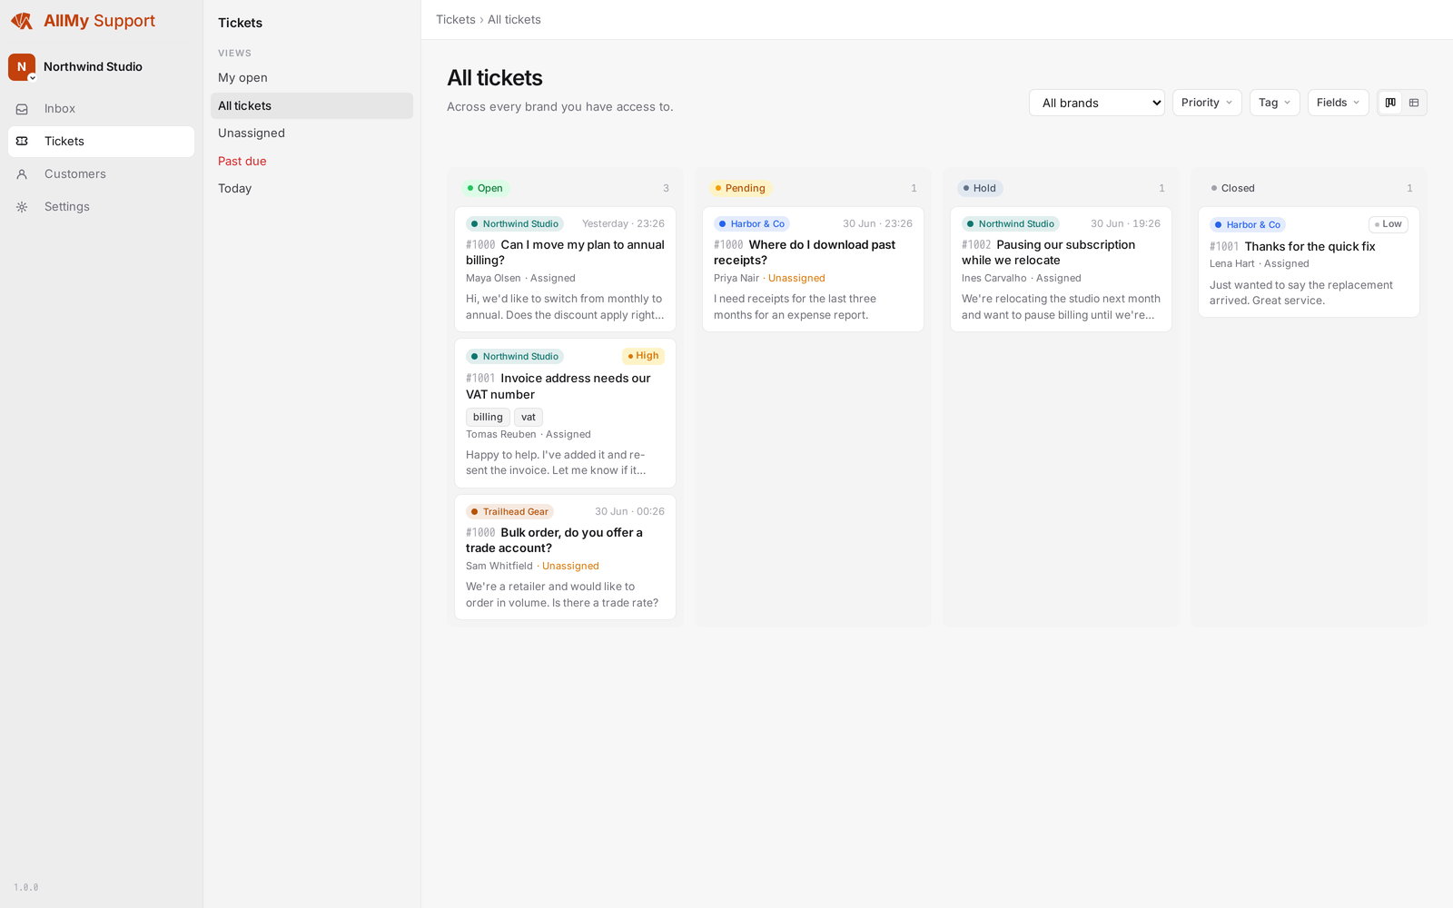
Task: Expand the Fields dropdown
Action: point(1338,103)
